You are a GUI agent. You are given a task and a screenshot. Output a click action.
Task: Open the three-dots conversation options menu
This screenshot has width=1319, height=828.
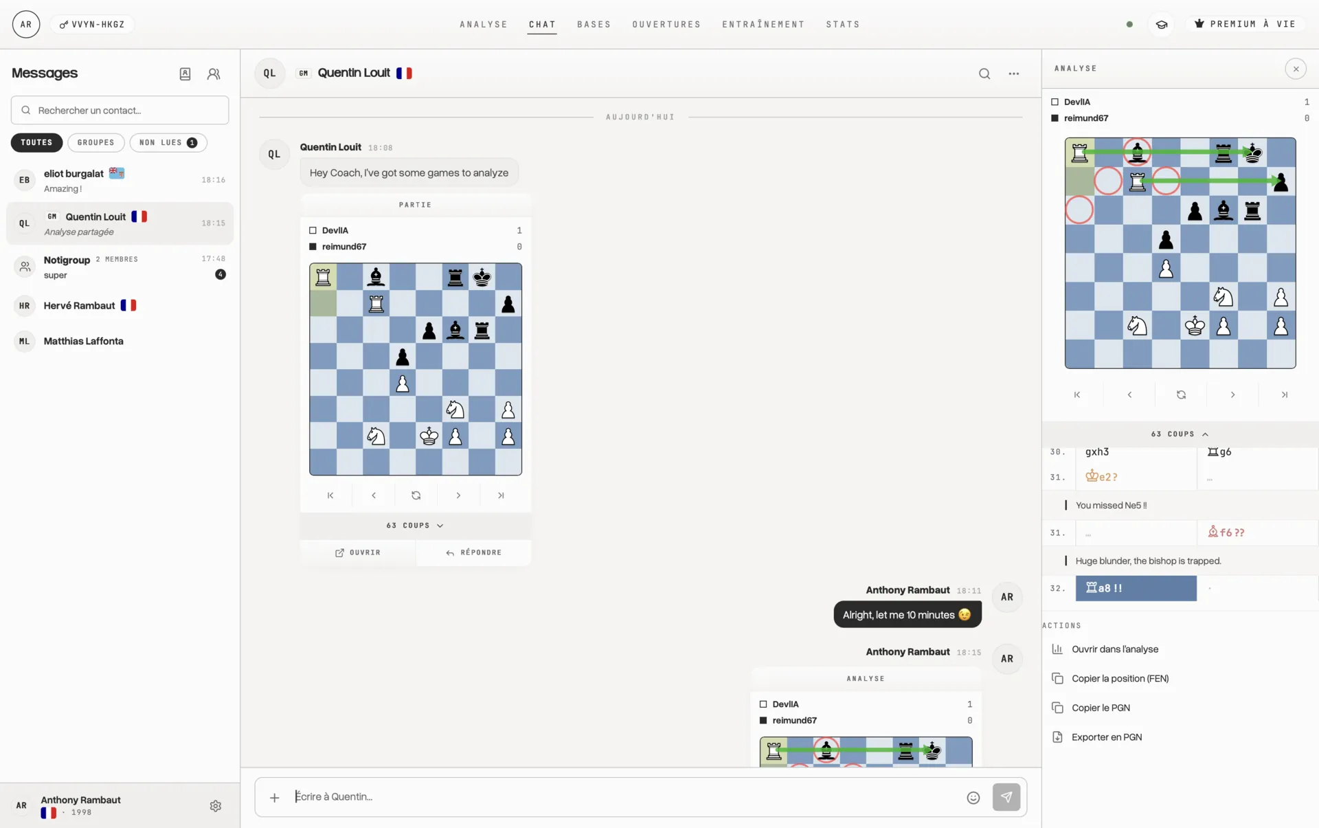click(x=1014, y=74)
